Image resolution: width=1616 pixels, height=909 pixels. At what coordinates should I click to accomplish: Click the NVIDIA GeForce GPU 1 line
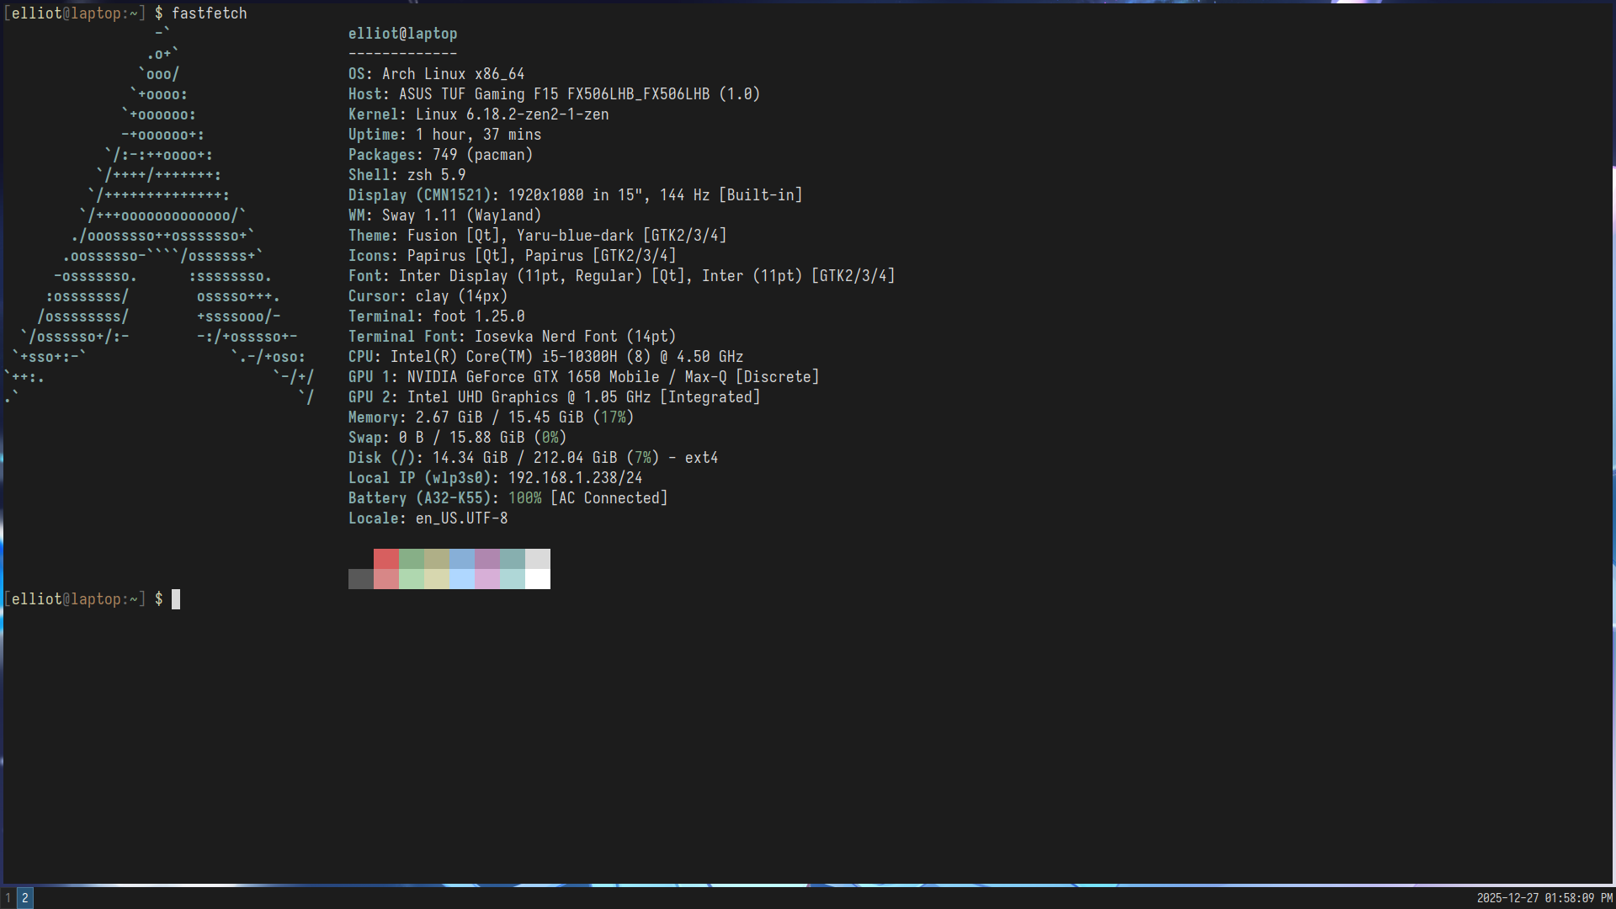[583, 377]
